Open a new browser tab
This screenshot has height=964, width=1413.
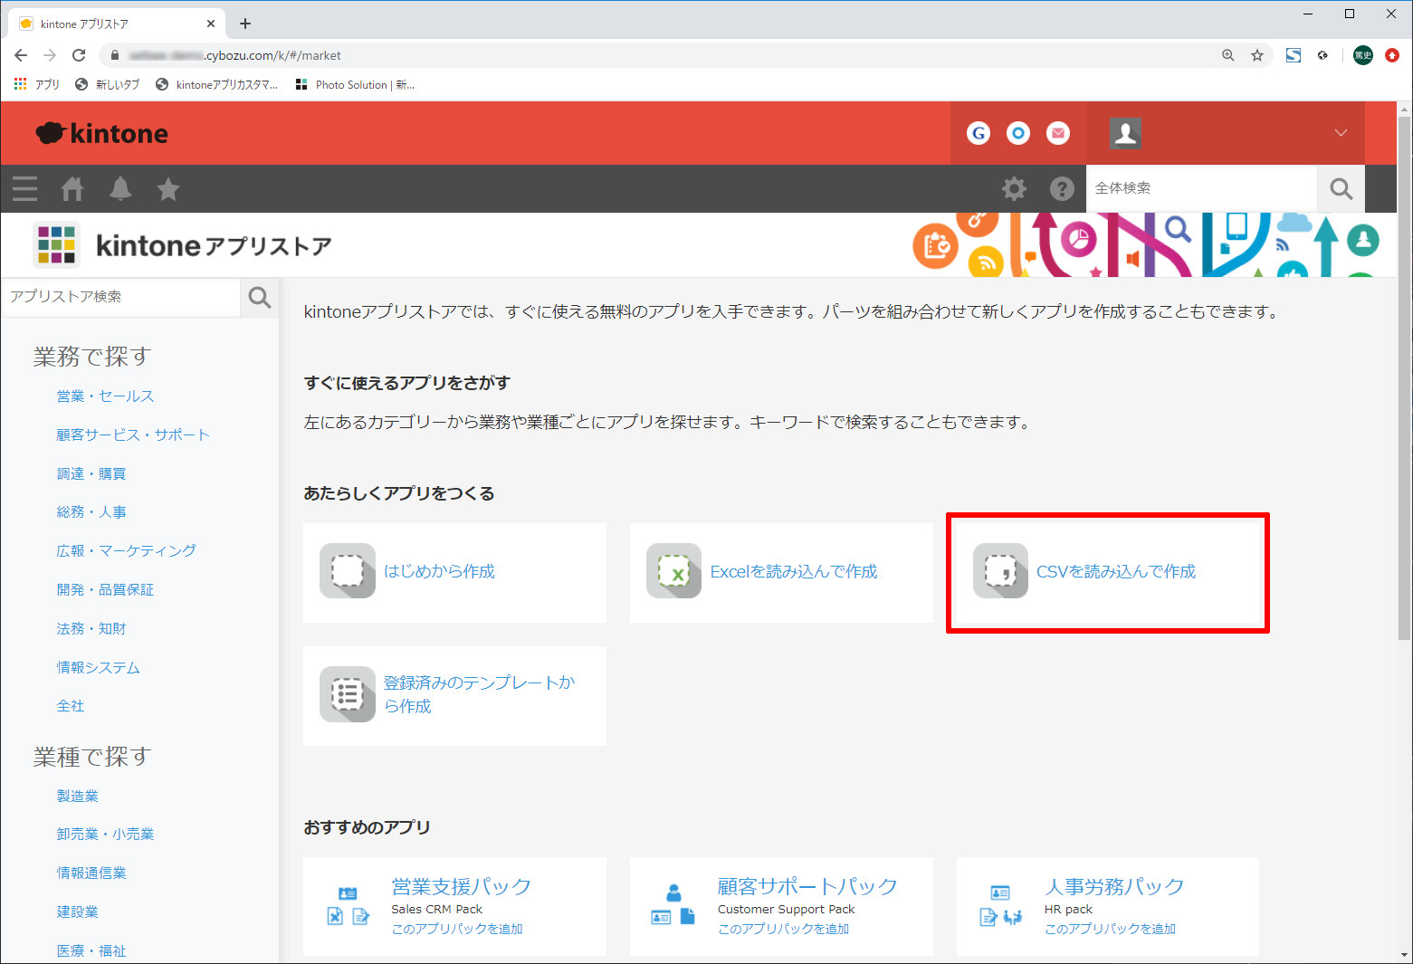[x=245, y=24]
